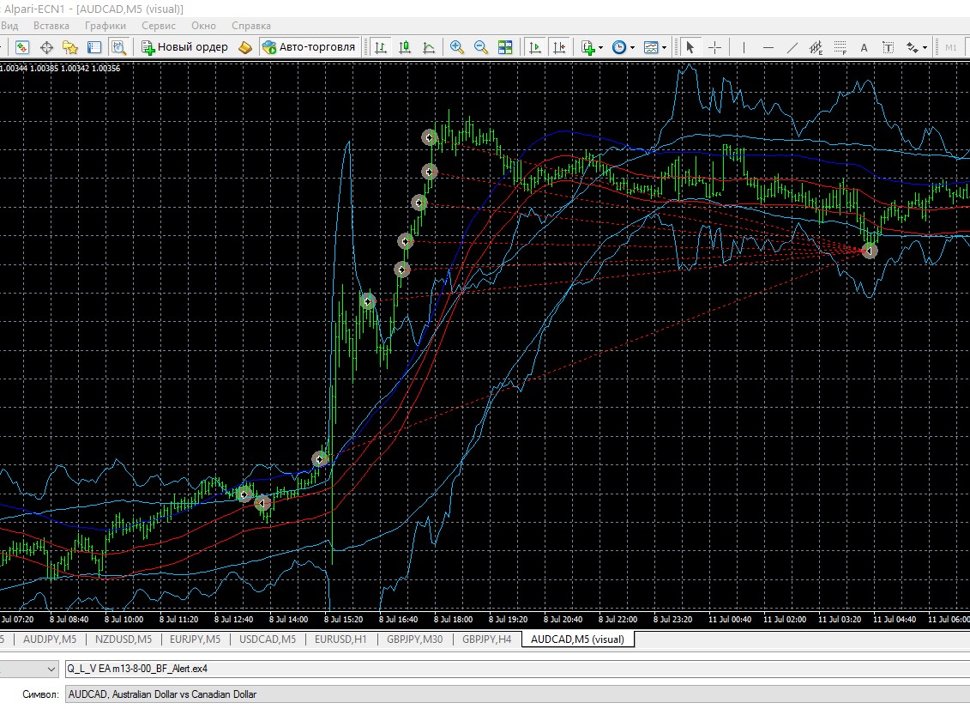Open the Market Watch panel icon
This screenshot has height=709, width=970.
pos(22,47)
